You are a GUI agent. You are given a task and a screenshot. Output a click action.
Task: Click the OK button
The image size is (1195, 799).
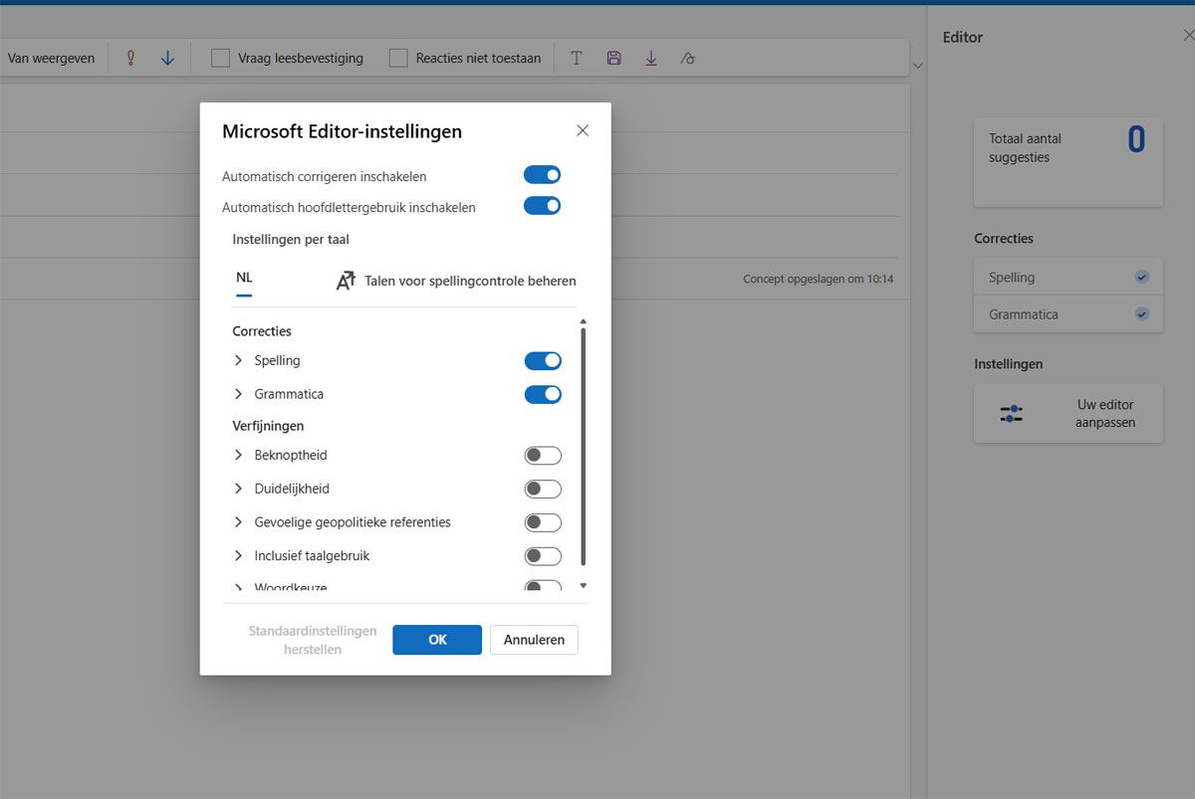(x=437, y=640)
